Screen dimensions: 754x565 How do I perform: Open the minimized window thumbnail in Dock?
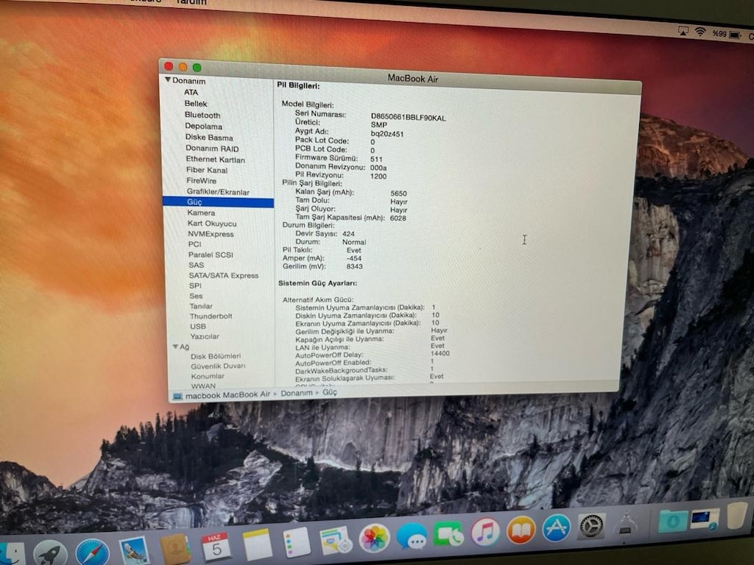click(x=705, y=519)
